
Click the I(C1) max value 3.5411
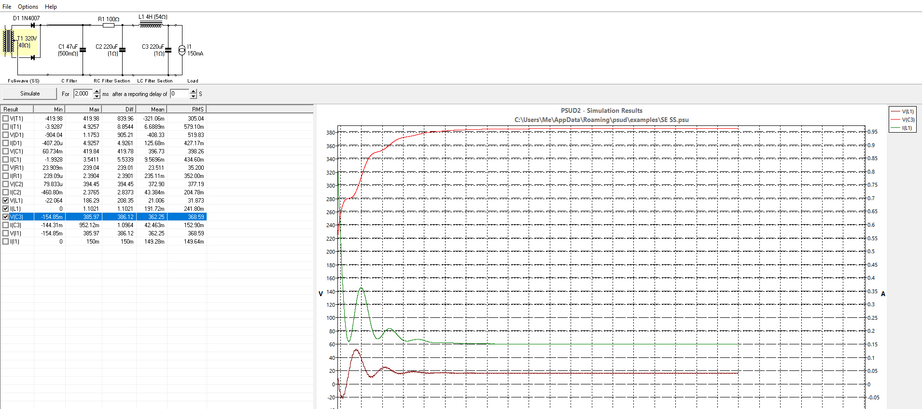click(x=91, y=159)
